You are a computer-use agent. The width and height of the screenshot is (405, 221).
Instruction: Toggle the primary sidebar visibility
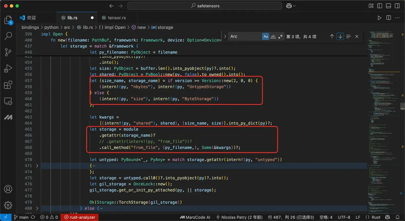click(x=380, y=6)
